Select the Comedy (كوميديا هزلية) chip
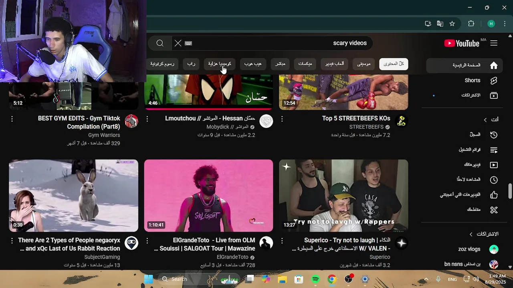The height and width of the screenshot is (288, 513). [220, 64]
